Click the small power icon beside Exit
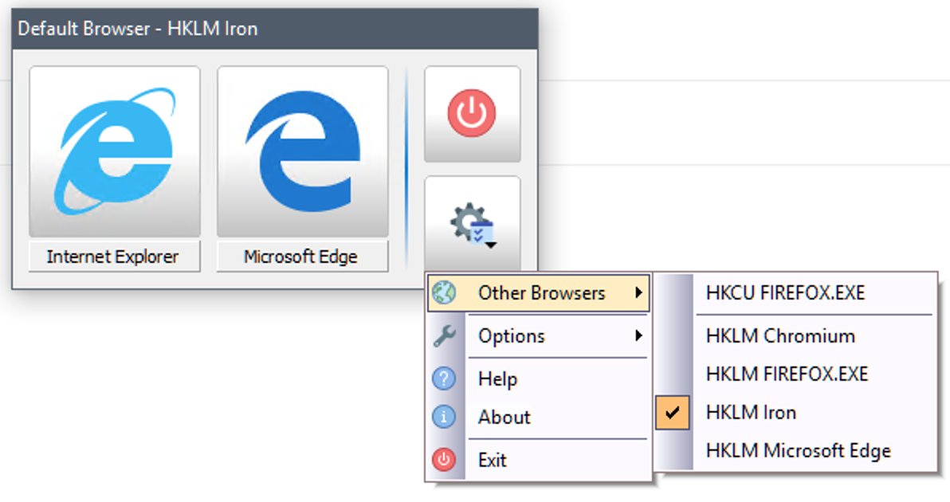950x502 pixels. coord(443,459)
